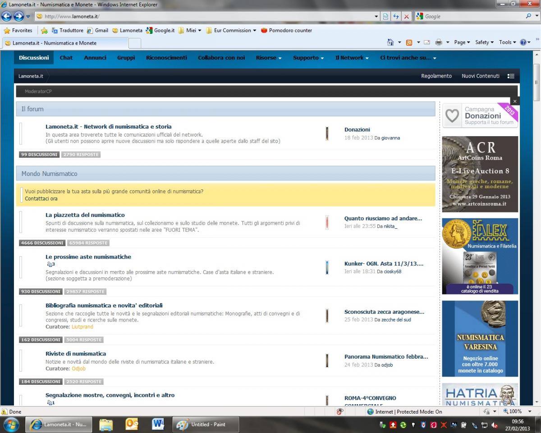
Task: Click the red Stop loading icon
Action: [406, 17]
